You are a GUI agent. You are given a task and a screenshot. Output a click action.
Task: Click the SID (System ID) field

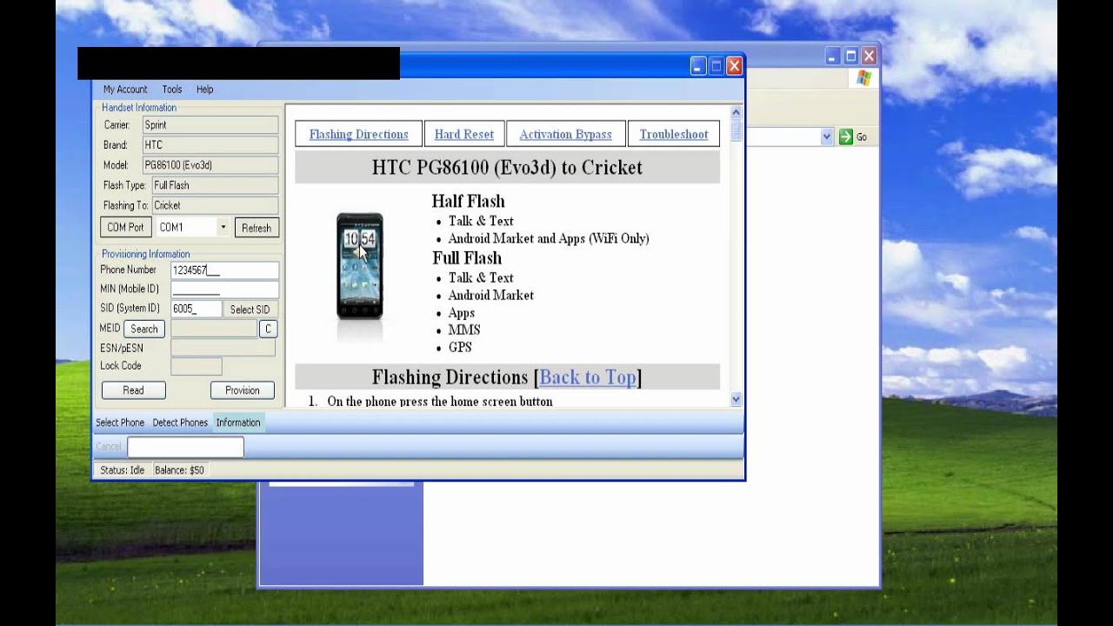click(x=196, y=309)
